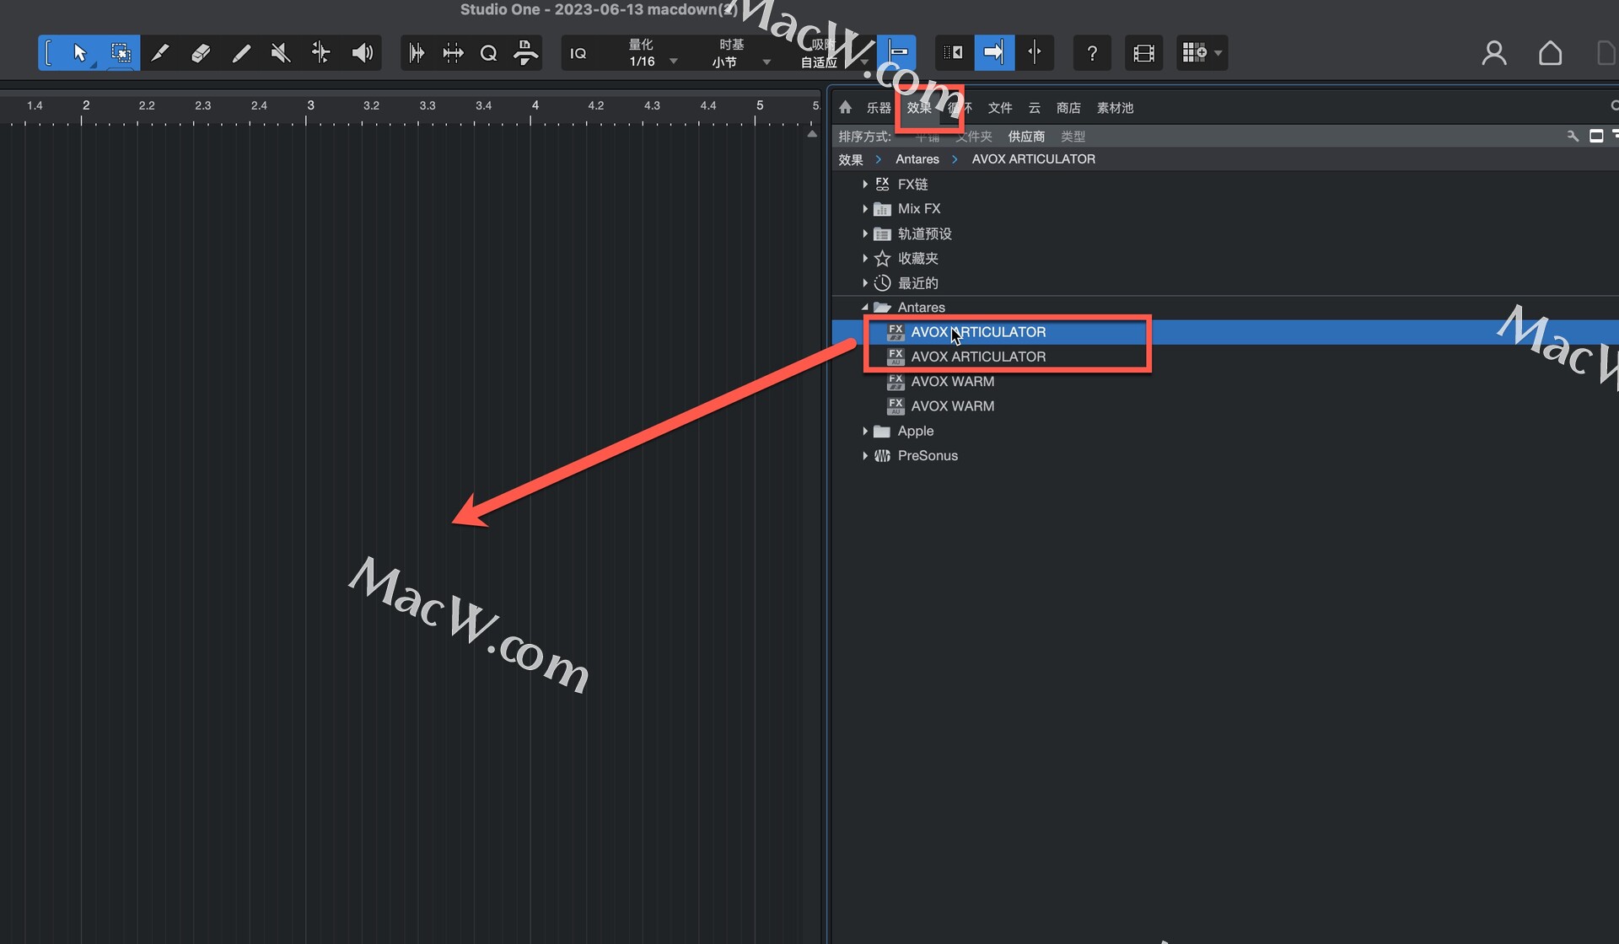Screen dimensions: 1619x944
Task: Click the grid-plus layout icon
Action: tap(1193, 53)
